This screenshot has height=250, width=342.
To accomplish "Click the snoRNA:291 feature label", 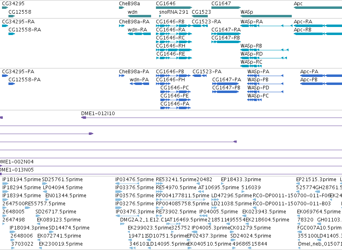I will pyautogui.click(x=174, y=12).
